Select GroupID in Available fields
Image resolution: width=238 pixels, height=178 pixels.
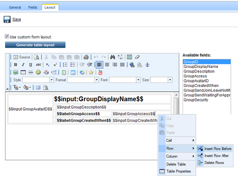tap(207, 62)
